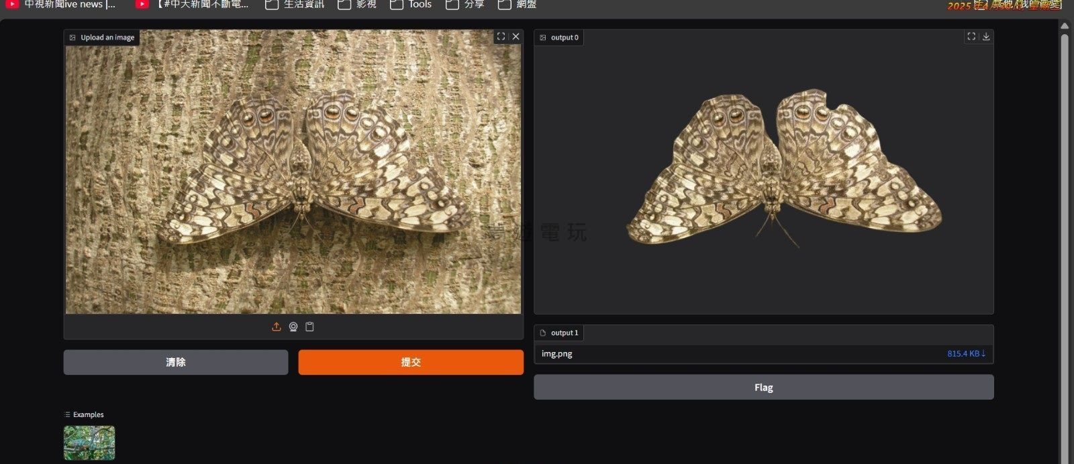
Task: Expand the 影視 bookmark folder
Action: [357, 5]
